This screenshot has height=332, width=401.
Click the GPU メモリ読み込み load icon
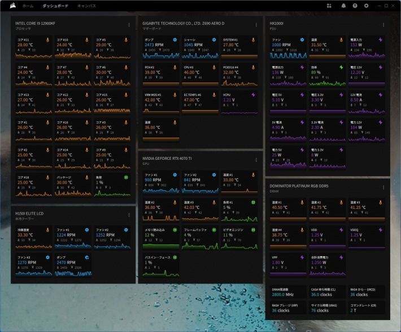175,230
